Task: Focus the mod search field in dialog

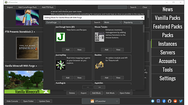Action: [x=76, y=22]
